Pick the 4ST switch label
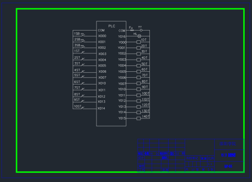252x182 pixels. point(77,70)
